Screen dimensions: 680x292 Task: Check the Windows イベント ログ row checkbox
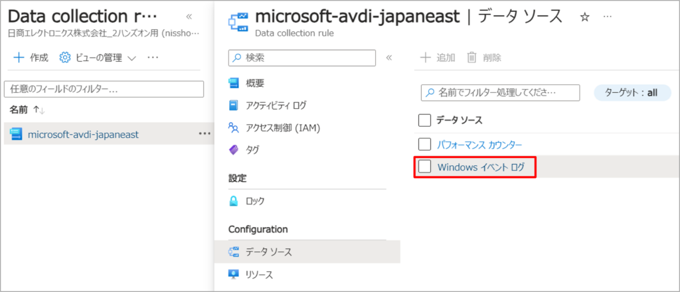(x=424, y=167)
